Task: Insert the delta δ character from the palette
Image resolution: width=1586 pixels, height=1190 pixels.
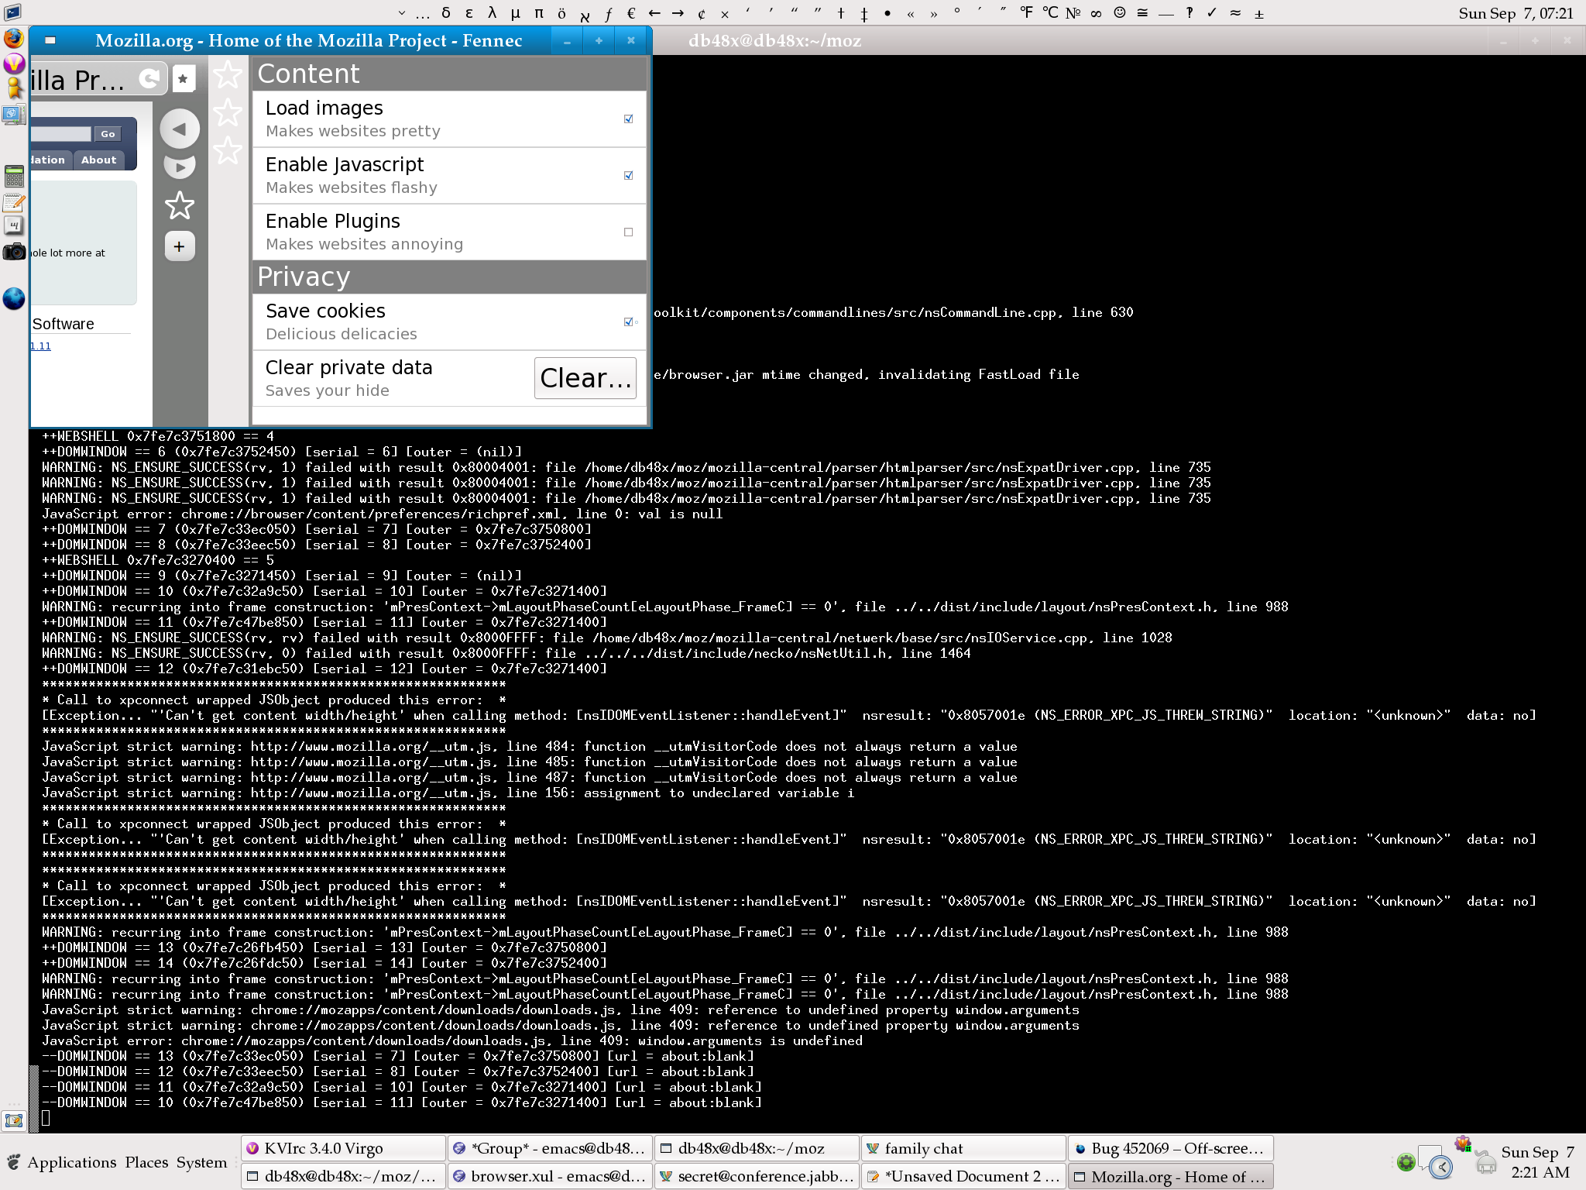Action: pyautogui.click(x=446, y=12)
